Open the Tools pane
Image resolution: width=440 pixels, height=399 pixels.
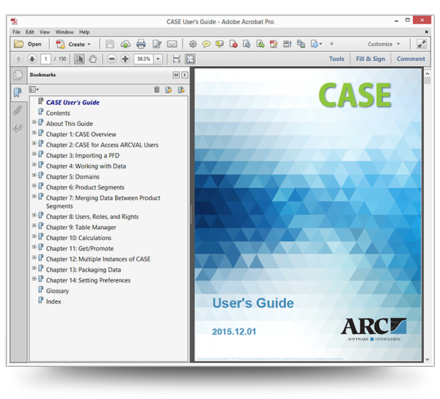click(337, 59)
